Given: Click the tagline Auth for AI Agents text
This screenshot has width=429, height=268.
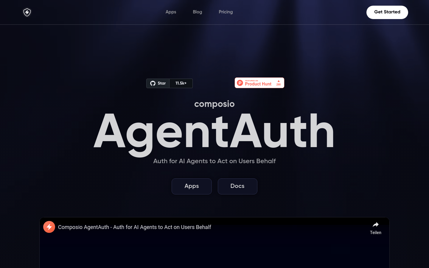Looking at the screenshot, I should pos(214,161).
